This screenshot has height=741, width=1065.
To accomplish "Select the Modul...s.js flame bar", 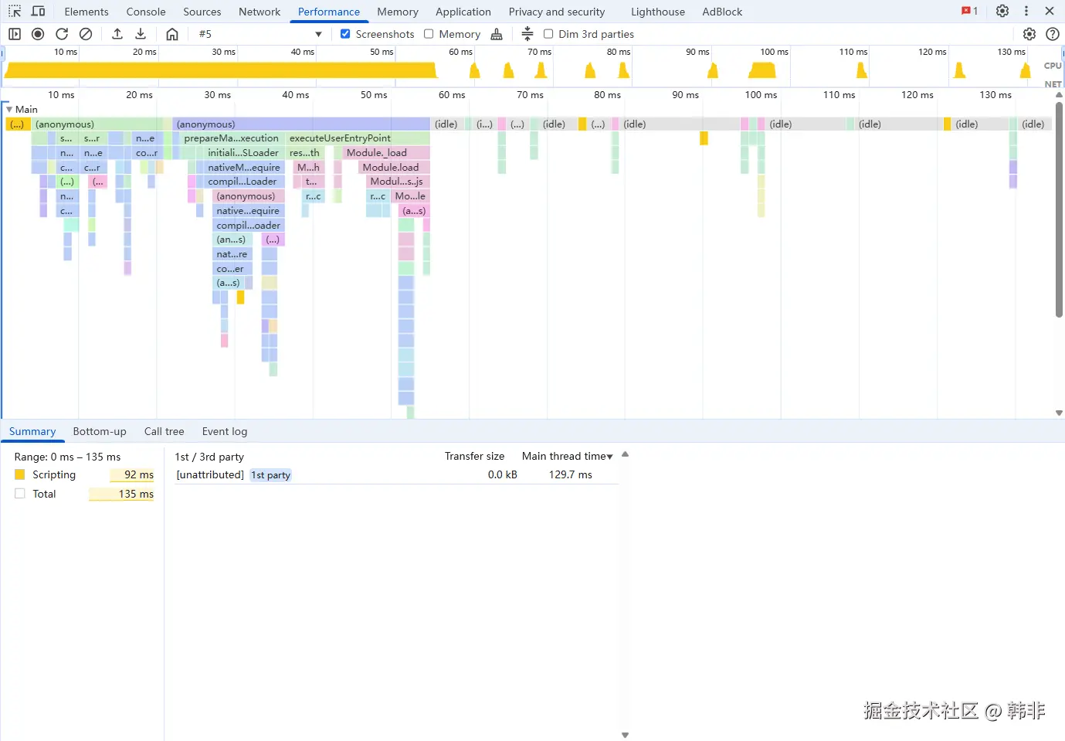I will (x=397, y=182).
